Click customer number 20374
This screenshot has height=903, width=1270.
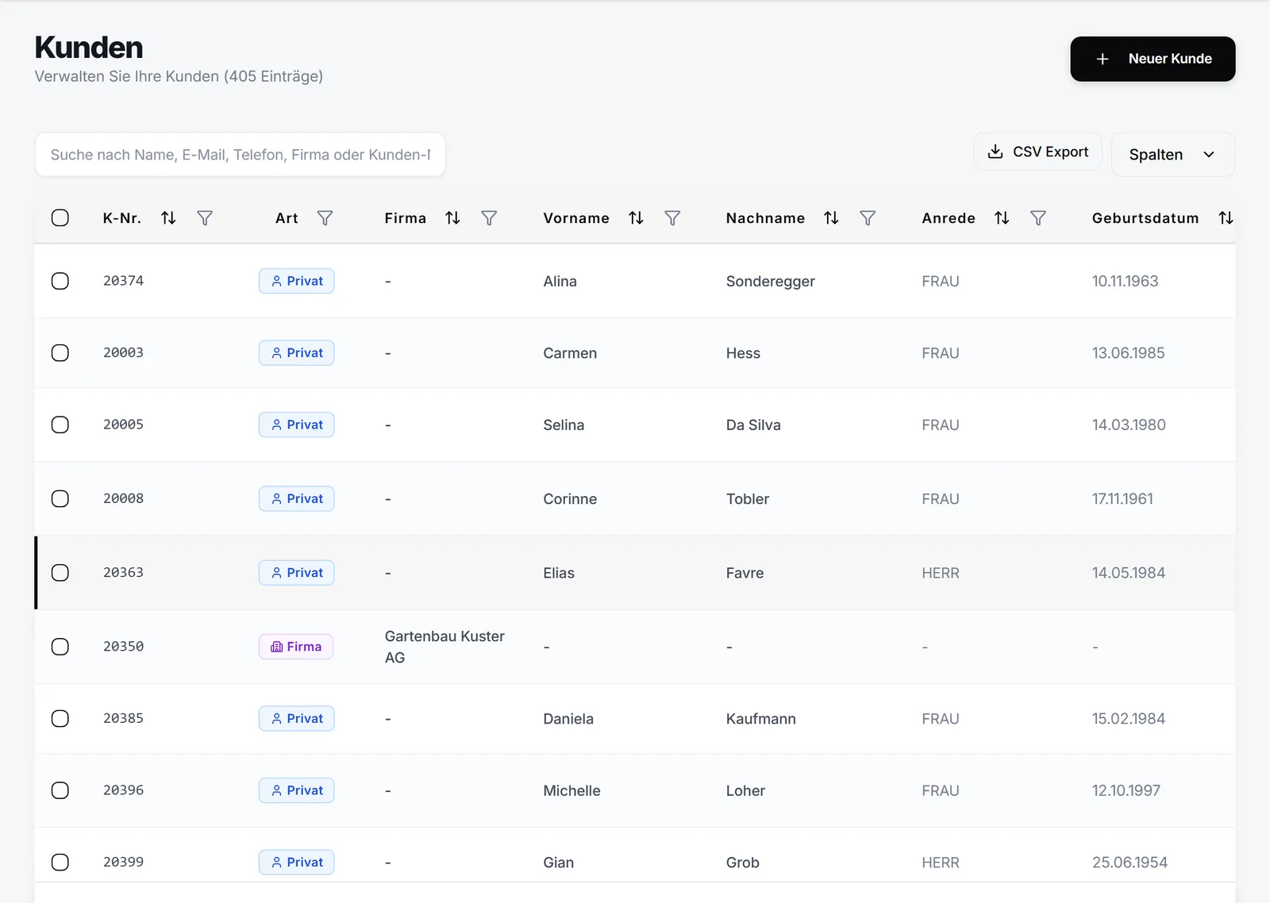(x=124, y=281)
